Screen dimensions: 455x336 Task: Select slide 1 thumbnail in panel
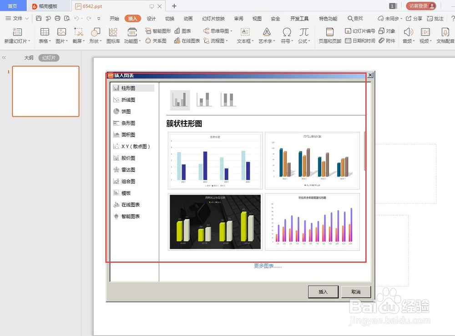45,91
